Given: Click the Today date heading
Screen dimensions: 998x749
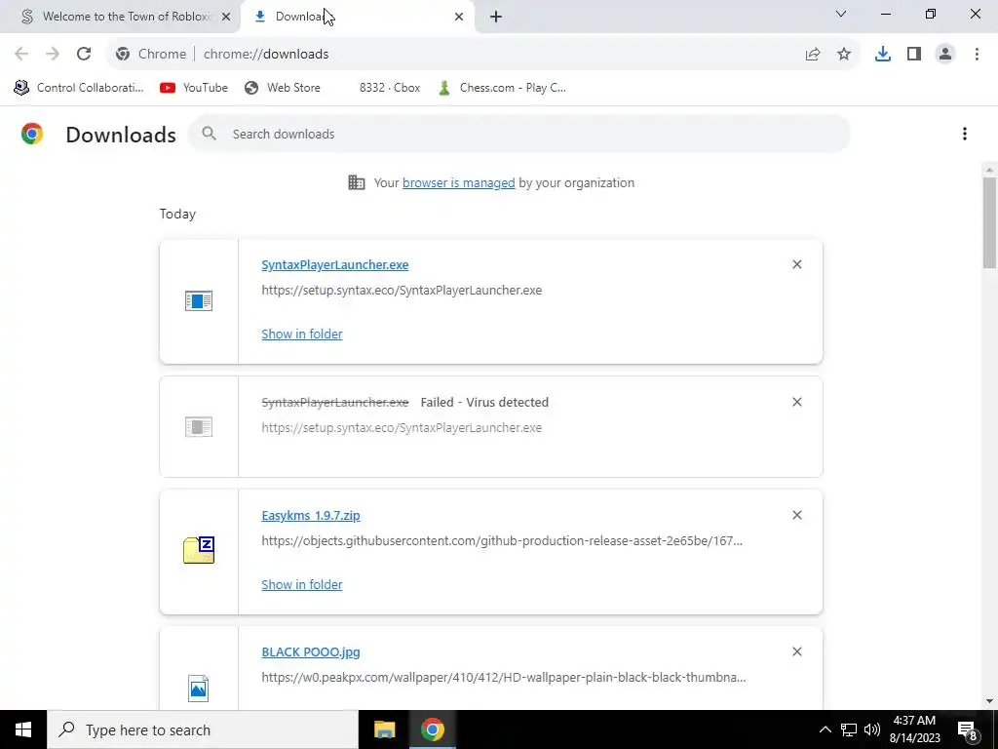Looking at the screenshot, I should tap(177, 214).
